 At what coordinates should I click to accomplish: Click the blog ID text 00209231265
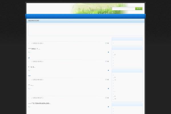point(34,21)
